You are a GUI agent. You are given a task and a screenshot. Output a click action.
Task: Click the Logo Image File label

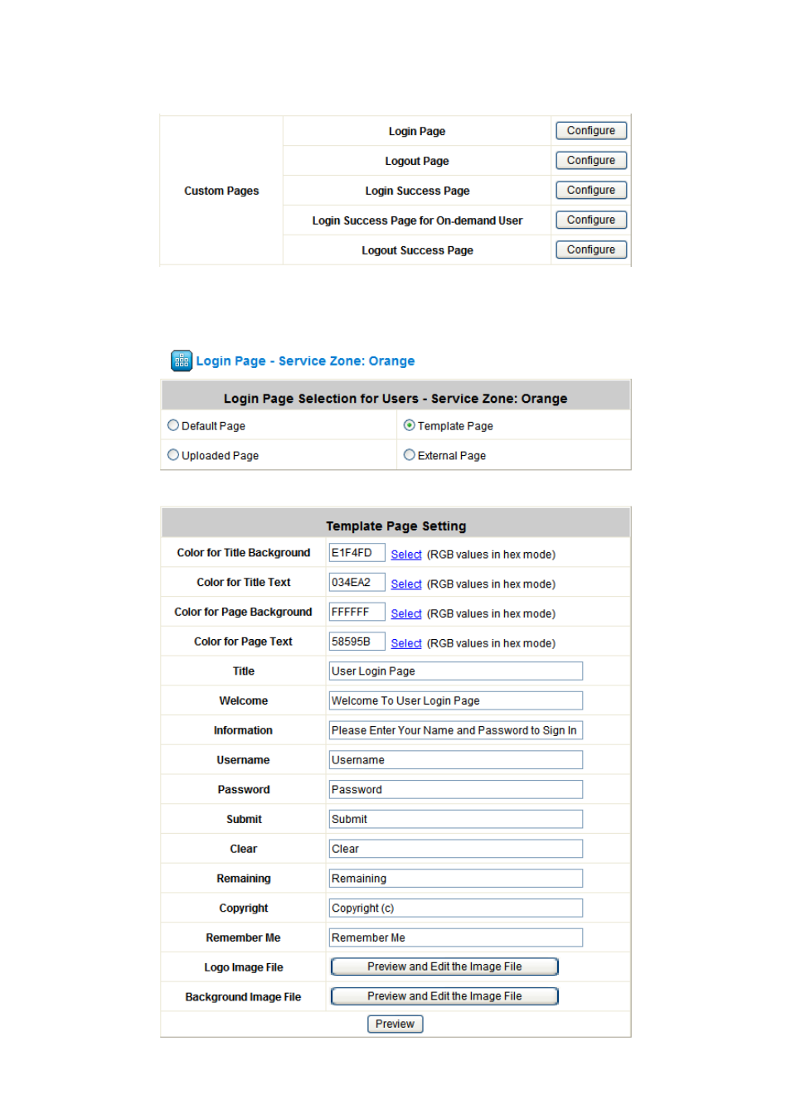[x=243, y=967]
